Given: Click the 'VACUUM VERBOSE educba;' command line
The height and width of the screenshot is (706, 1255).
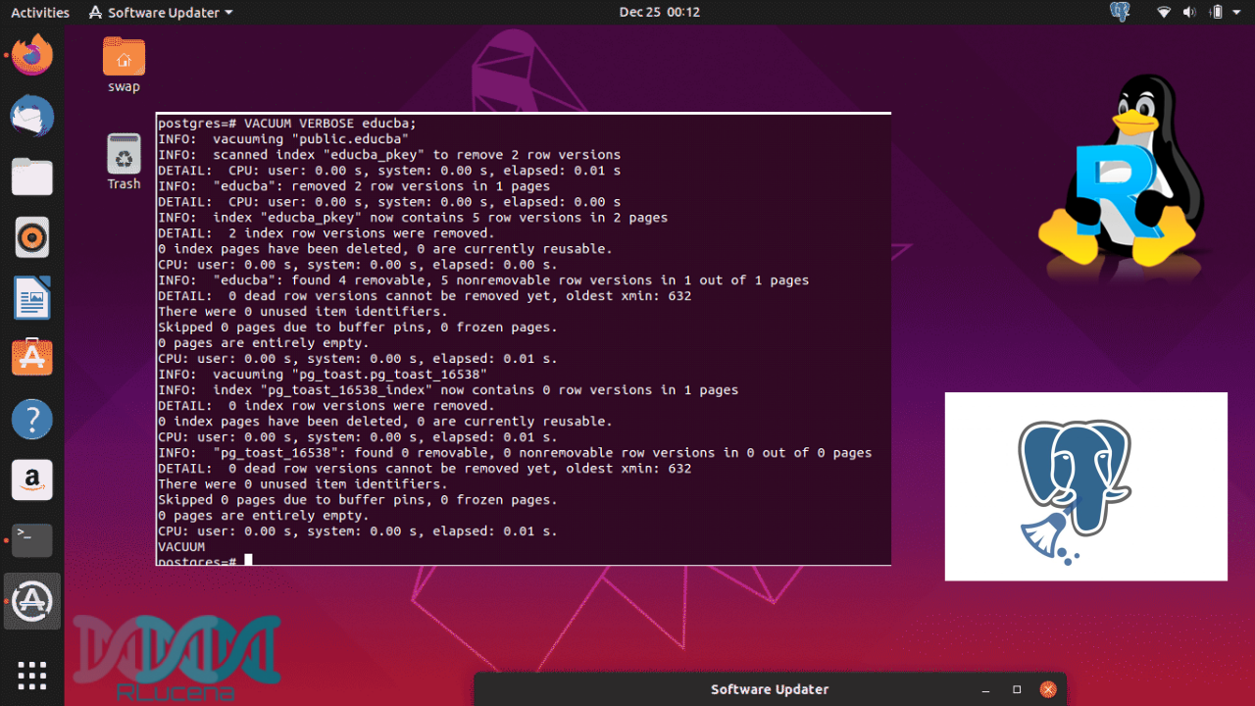Looking at the screenshot, I should point(287,124).
